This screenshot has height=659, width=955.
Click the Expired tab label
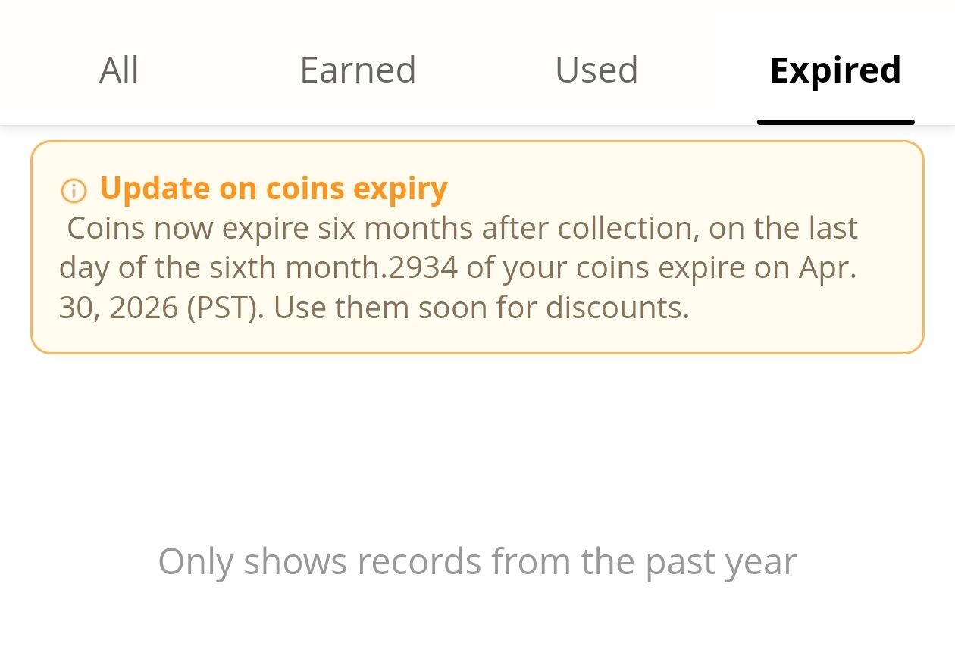click(835, 70)
